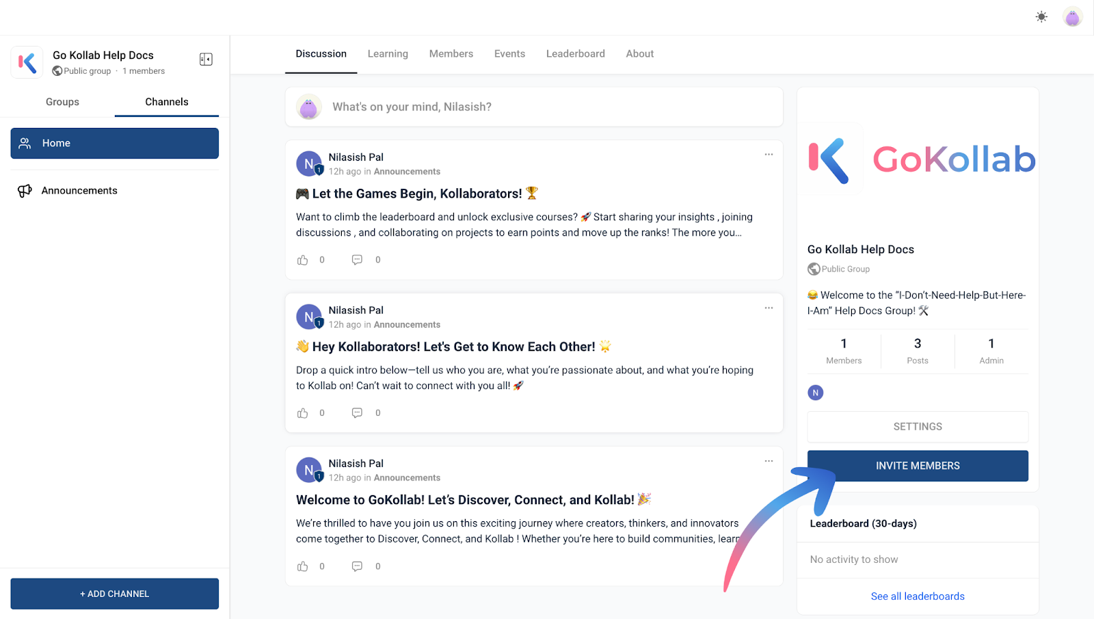
Task: Click author avatar on Welcome to GoKollab post
Action: [x=309, y=471]
